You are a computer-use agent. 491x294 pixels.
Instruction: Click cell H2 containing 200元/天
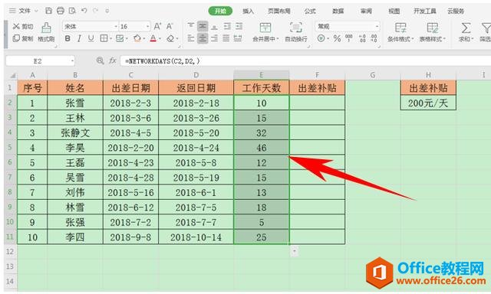tap(428, 103)
